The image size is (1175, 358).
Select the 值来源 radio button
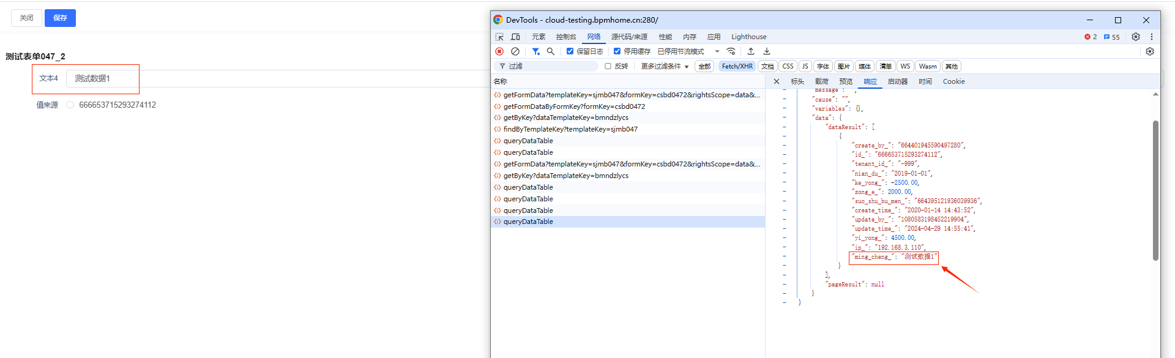70,105
